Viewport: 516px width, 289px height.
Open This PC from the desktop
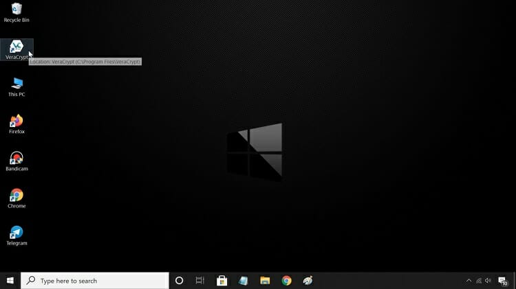tap(17, 84)
